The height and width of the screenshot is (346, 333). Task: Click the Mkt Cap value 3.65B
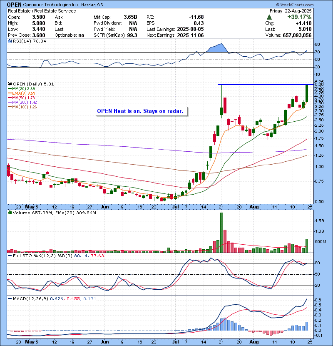click(x=130, y=17)
